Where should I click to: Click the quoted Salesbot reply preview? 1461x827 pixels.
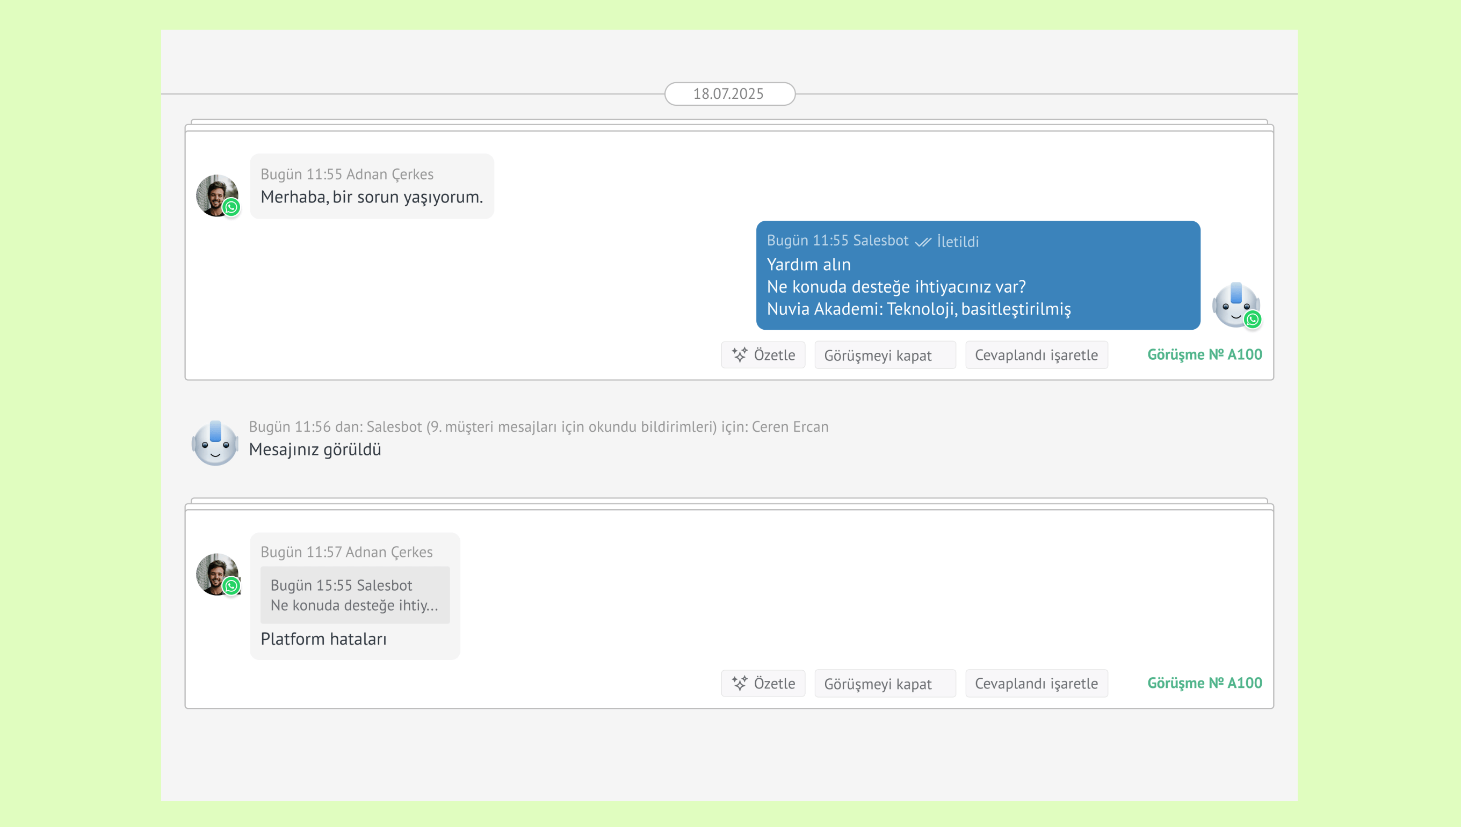355,594
